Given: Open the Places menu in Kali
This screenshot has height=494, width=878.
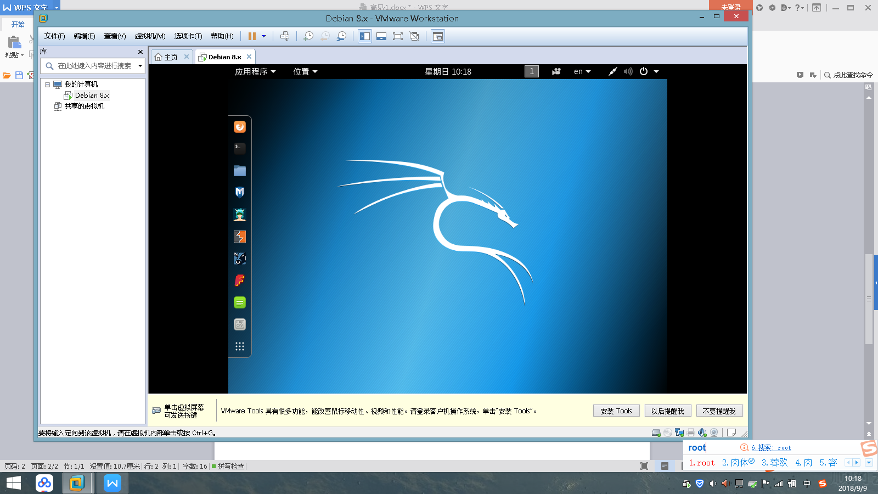Looking at the screenshot, I should [305, 71].
